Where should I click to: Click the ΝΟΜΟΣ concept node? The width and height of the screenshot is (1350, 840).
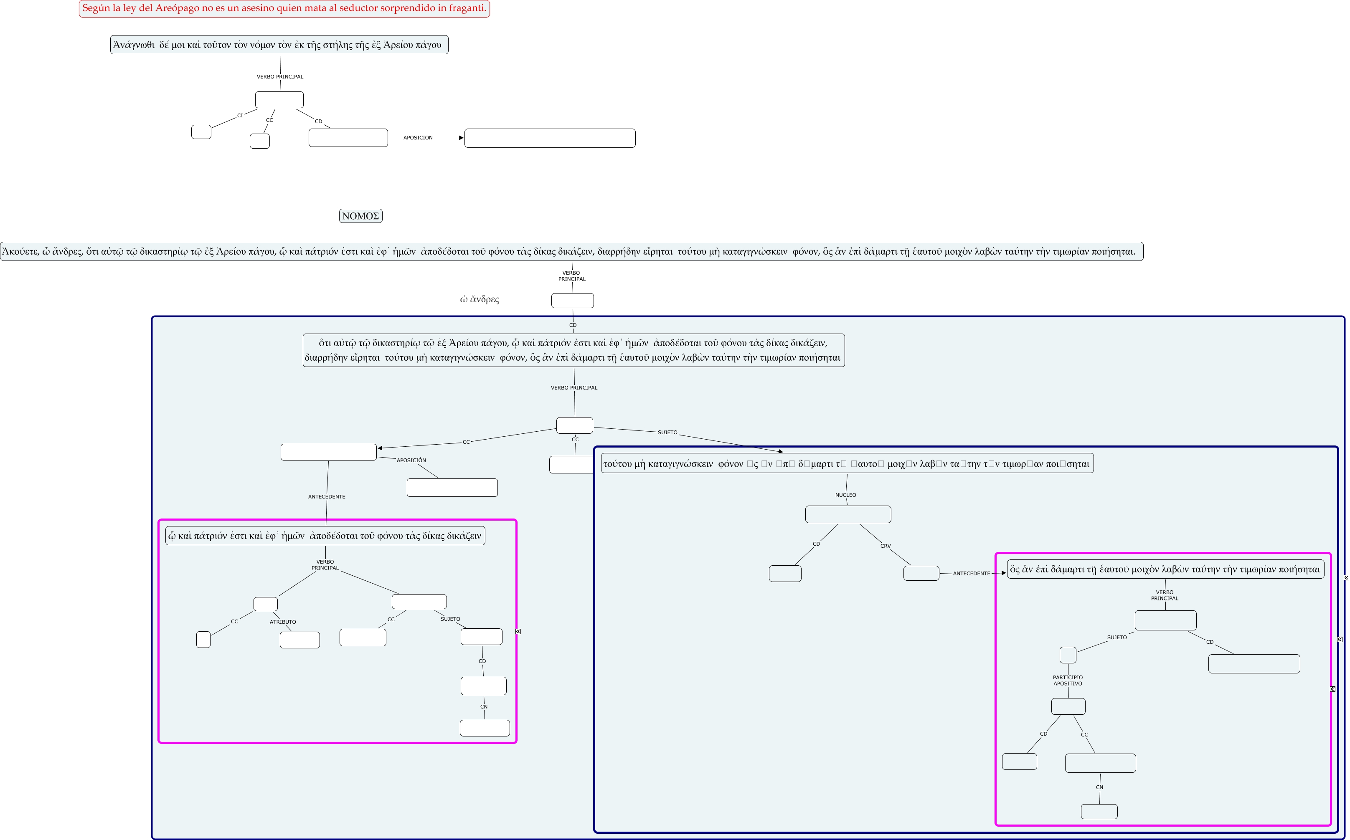click(x=360, y=216)
